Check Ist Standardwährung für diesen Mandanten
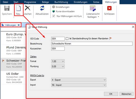136x99 pixels. tap(67, 39)
